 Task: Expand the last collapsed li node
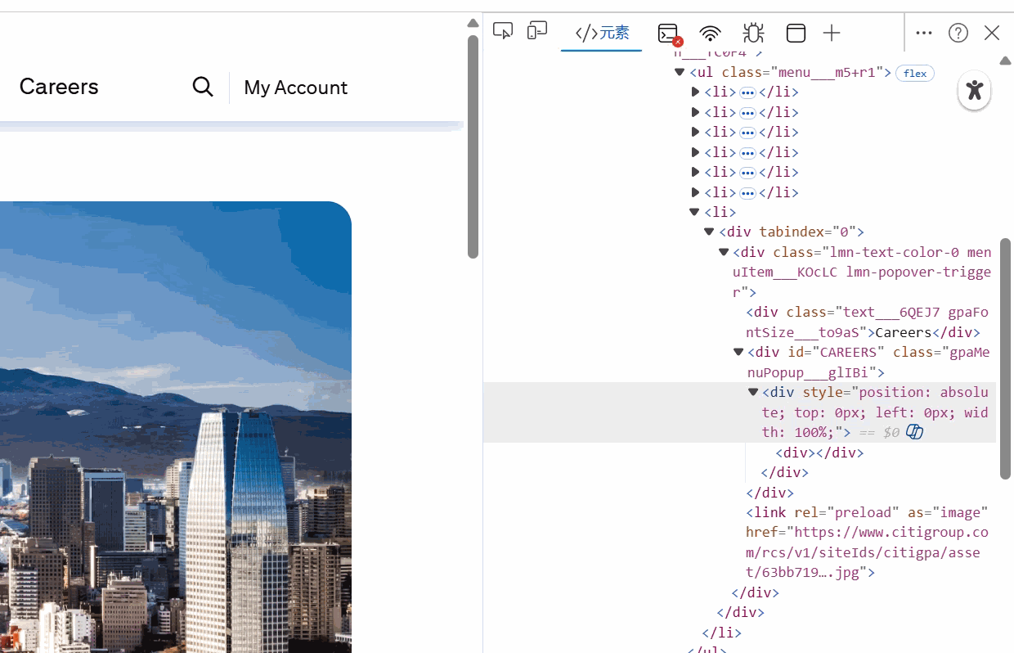(695, 192)
